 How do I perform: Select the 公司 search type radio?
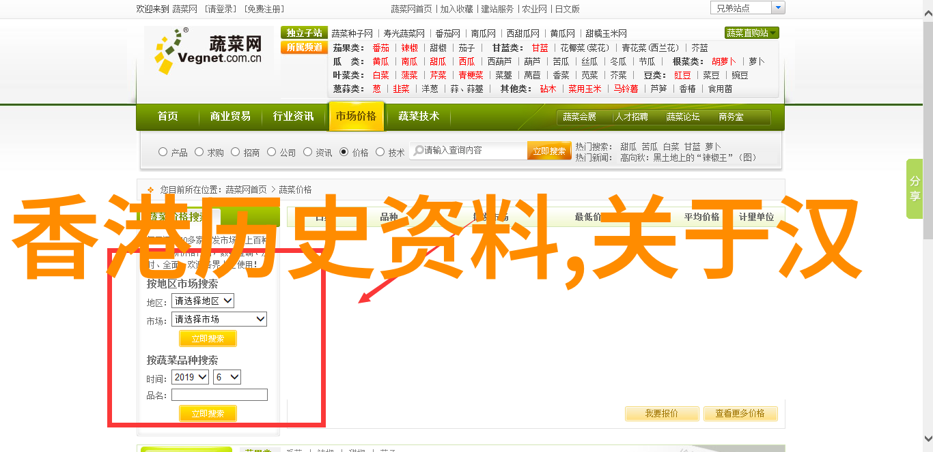click(272, 152)
